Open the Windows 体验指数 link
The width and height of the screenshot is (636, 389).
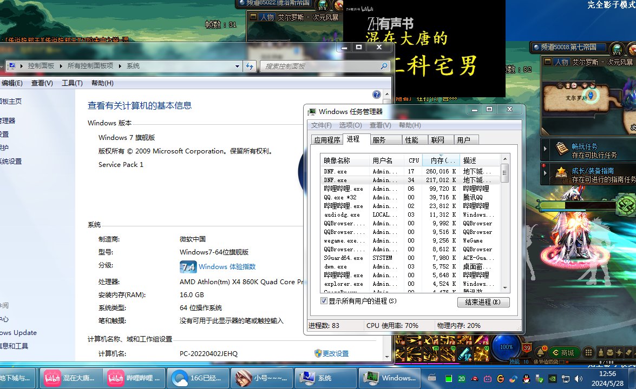pos(227,267)
